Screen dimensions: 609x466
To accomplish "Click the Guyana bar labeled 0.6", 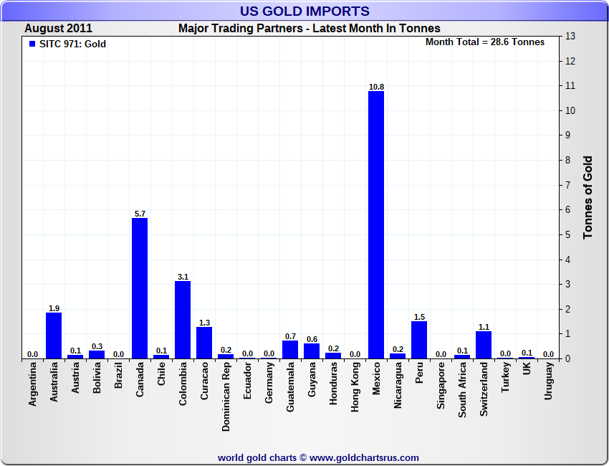I will point(312,351).
